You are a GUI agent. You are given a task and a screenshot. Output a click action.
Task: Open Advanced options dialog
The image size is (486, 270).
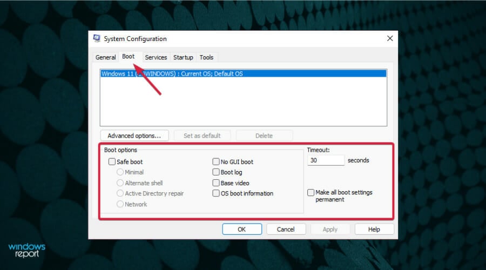point(134,136)
